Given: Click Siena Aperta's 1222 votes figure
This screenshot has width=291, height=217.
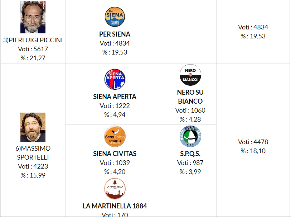Looking at the screenshot, I should 115,106.
